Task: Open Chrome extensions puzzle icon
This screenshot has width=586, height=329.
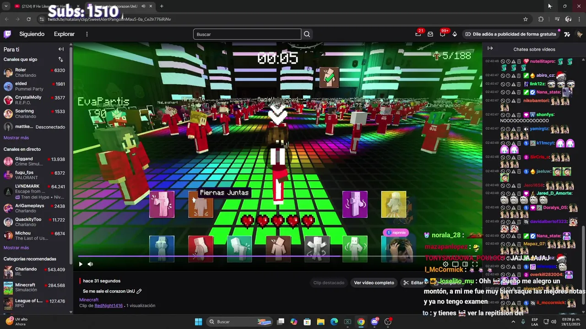Action: coord(541,19)
